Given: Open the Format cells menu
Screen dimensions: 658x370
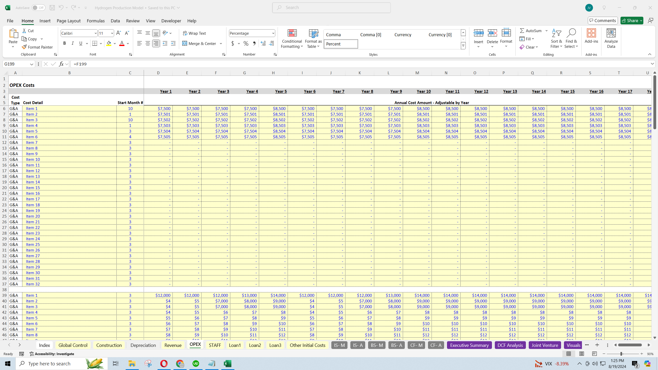Looking at the screenshot, I should pyautogui.click(x=506, y=38).
